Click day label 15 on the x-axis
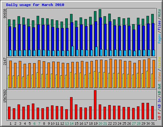The height and width of the screenshot is (127, 163). 76,124
